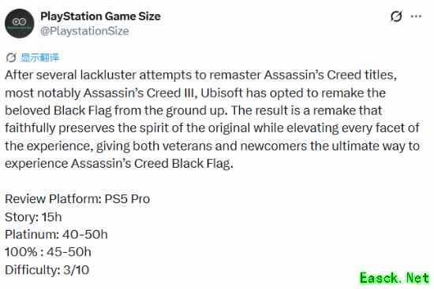Click the line starting 'the experience, giving both'
The width and height of the screenshot is (434, 289).
pyautogui.click(x=212, y=146)
